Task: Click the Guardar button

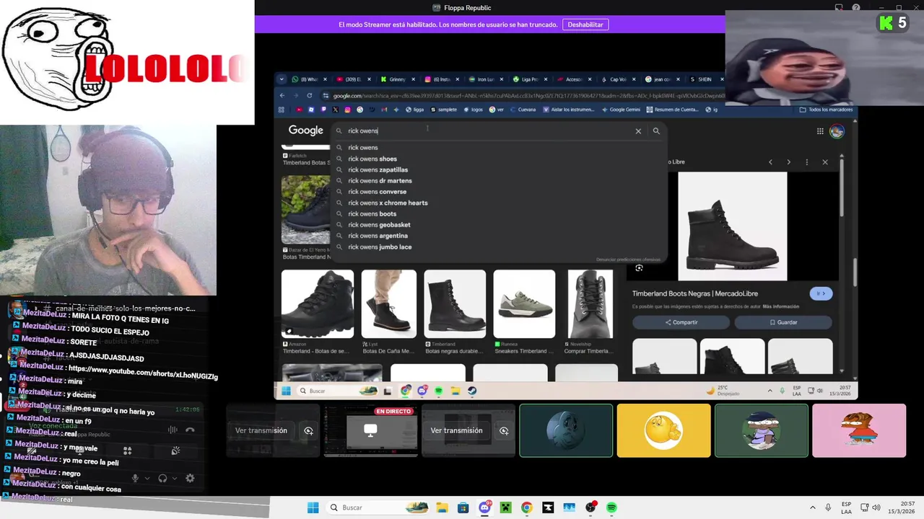Action: pos(783,322)
